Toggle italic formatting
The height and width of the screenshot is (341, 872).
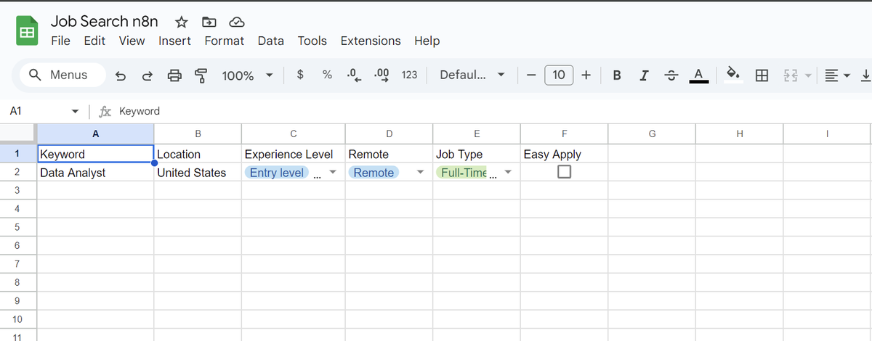(644, 75)
